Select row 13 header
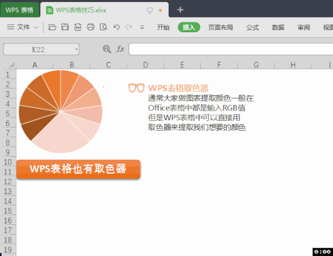The height and width of the screenshot is (256, 333). click(x=8, y=191)
